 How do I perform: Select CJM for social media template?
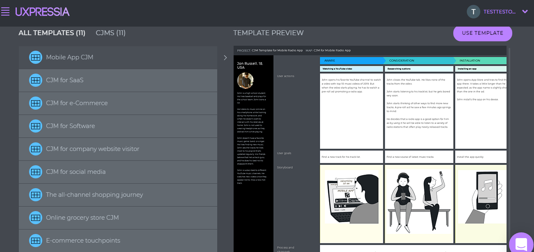(x=76, y=172)
